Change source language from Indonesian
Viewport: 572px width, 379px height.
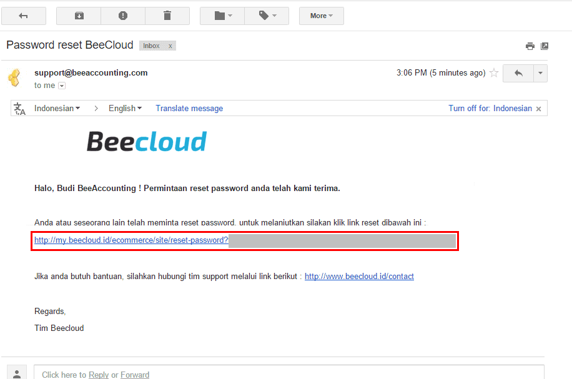pyautogui.click(x=57, y=109)
